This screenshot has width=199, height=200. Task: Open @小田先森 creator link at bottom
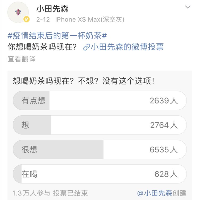tap(155, 193)
